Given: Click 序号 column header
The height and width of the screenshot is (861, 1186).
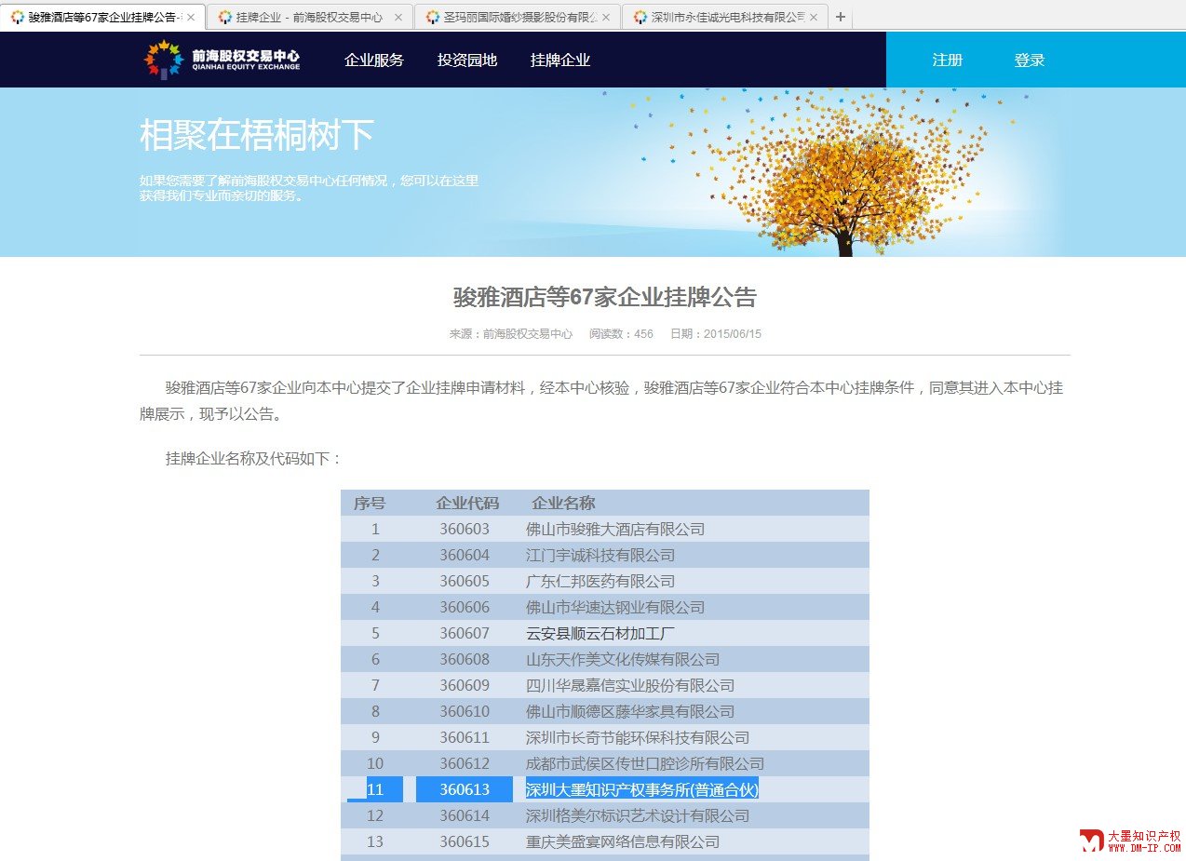Looking at the screenshot, I should pyautogui.click(x=370, y=504).
